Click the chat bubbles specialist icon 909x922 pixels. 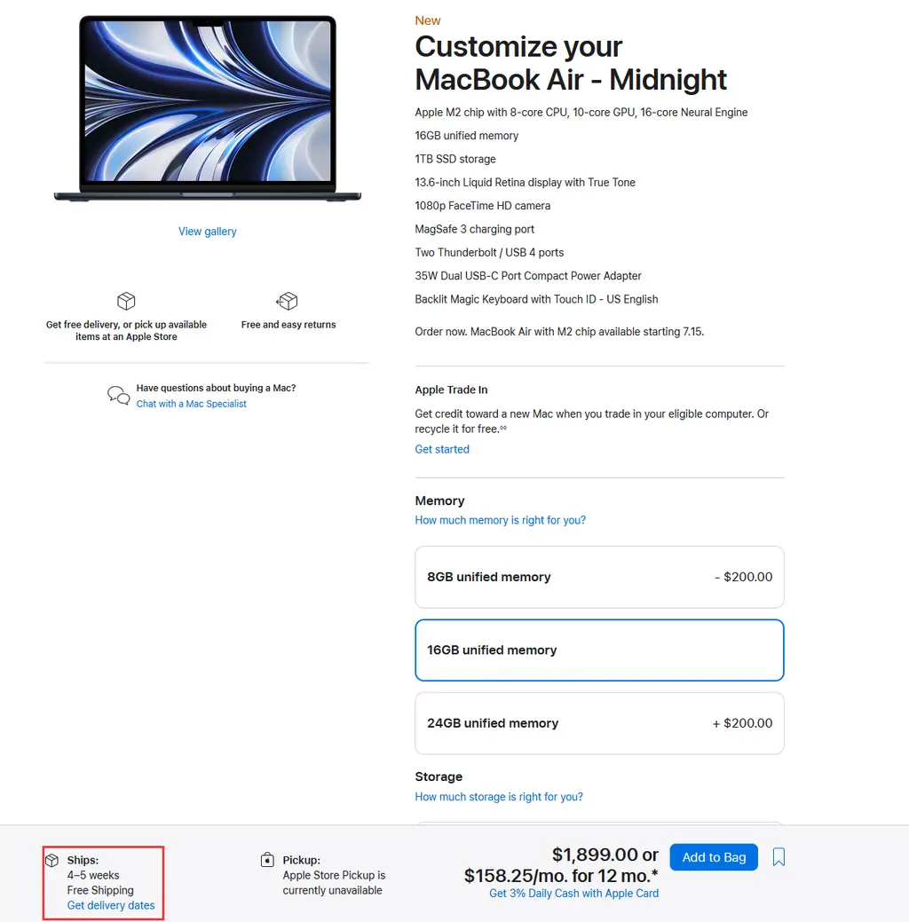click(x=118, y=395)
